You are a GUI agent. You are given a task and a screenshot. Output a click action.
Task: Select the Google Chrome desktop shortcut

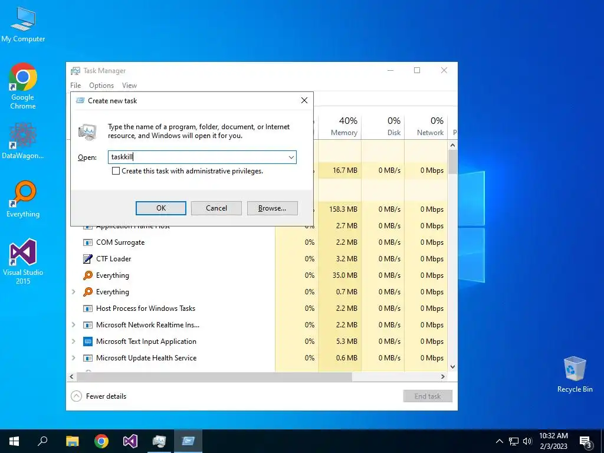(x=23, y=86)
